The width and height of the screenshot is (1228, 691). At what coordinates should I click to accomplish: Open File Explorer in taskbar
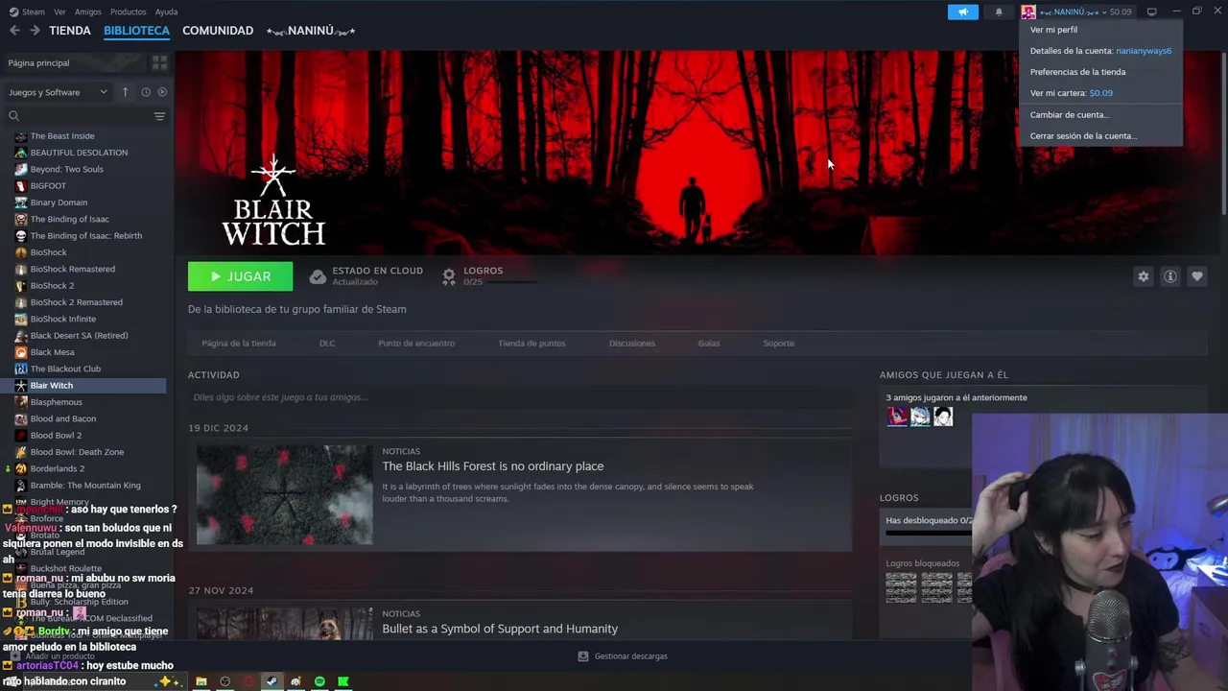coord(201,681)
